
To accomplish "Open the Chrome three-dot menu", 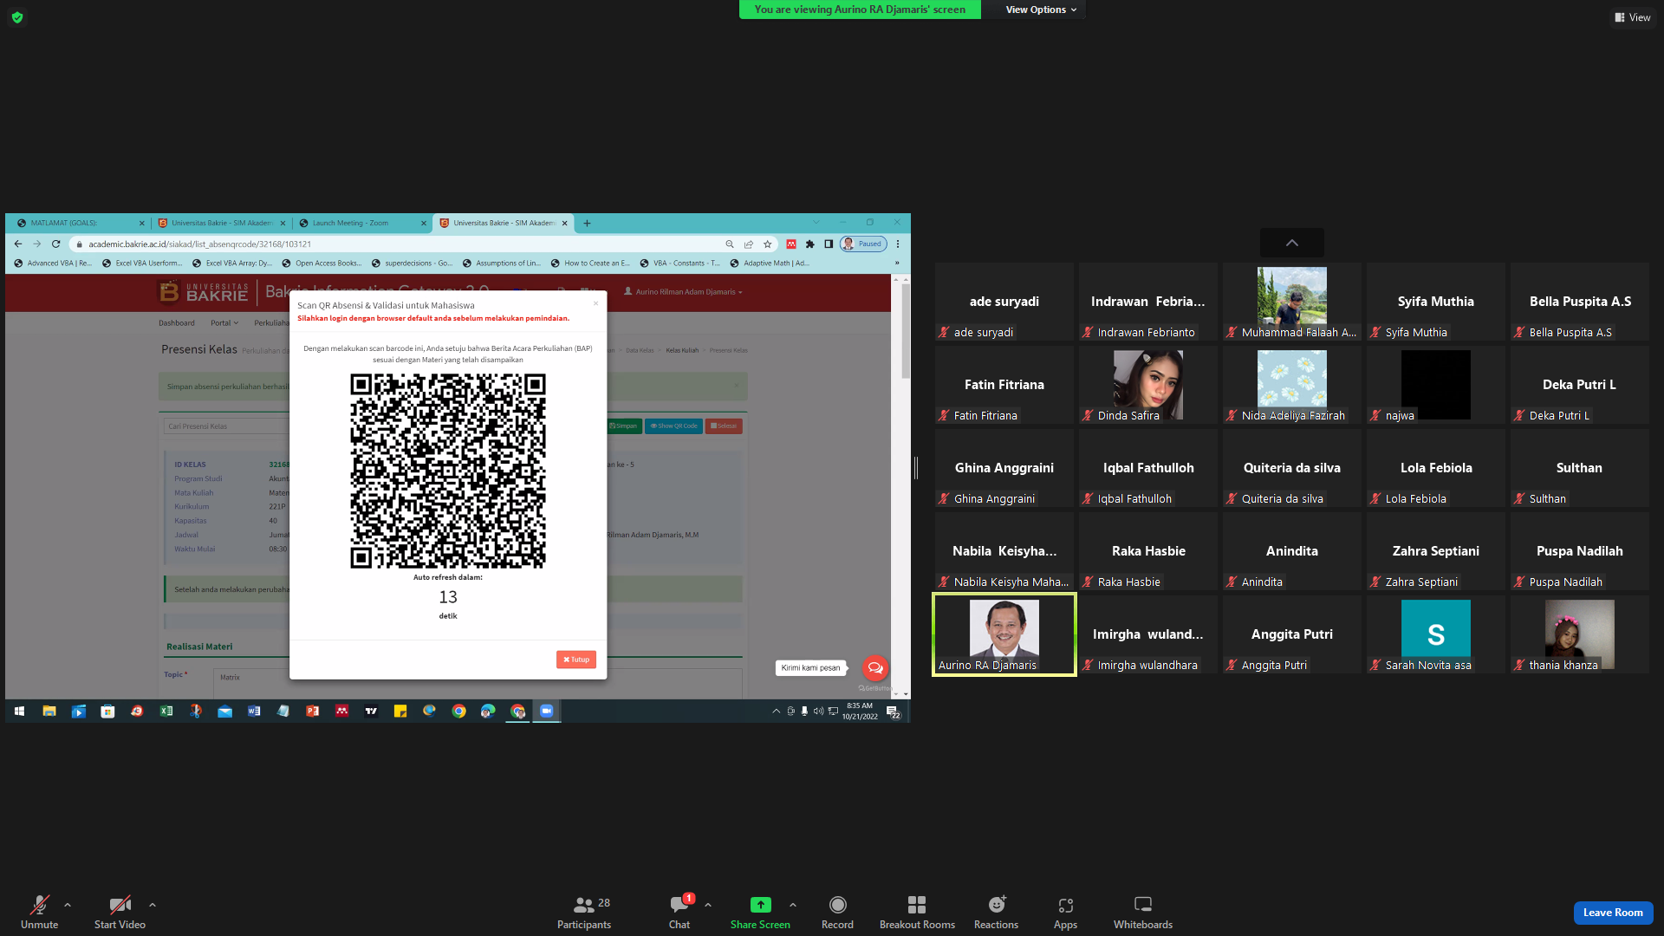I will point(898,244).
